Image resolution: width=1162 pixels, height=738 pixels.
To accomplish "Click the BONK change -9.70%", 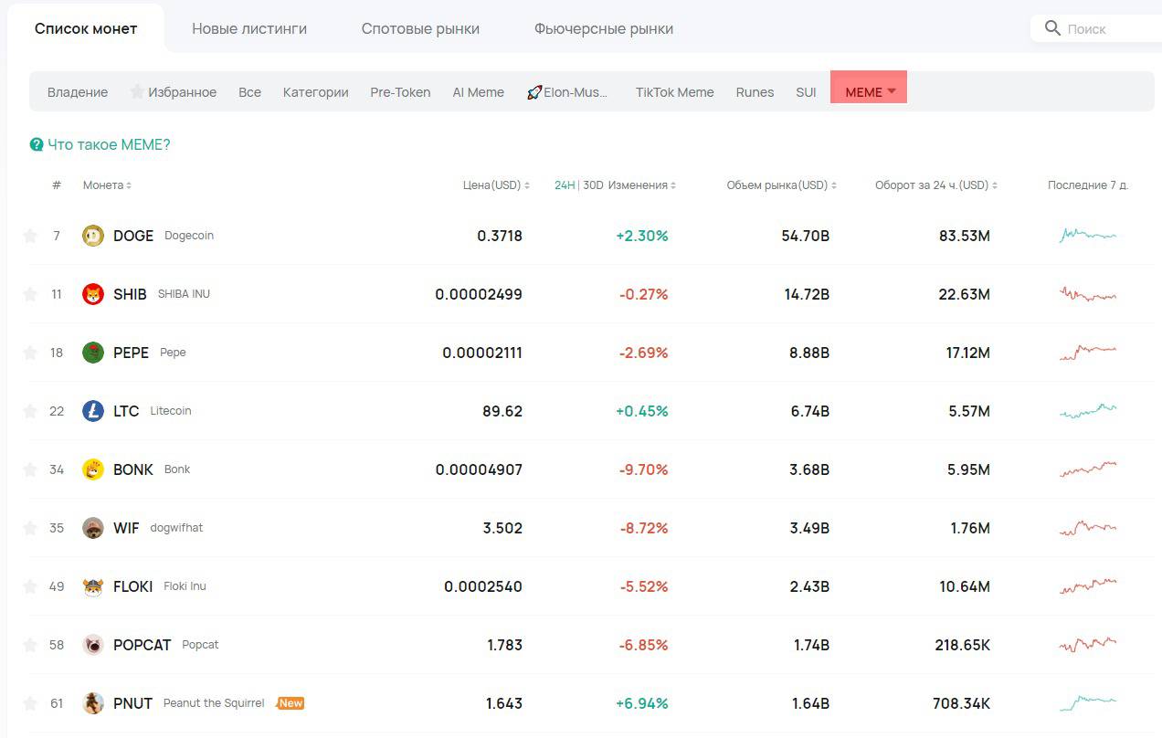I will point(644,469).
